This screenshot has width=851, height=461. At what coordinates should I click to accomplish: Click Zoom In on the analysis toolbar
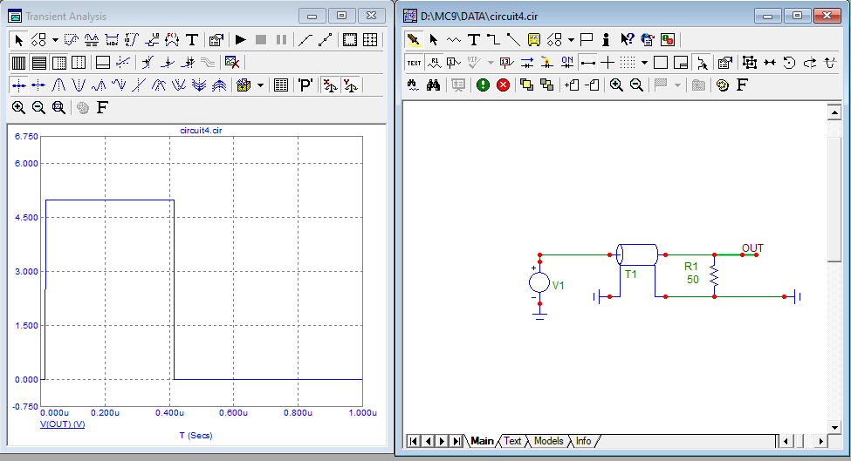18,108
